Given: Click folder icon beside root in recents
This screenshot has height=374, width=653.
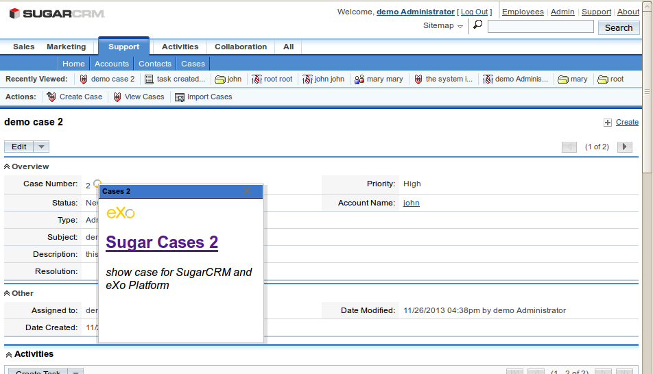Looking at the screenshot, I should [603, 79].
